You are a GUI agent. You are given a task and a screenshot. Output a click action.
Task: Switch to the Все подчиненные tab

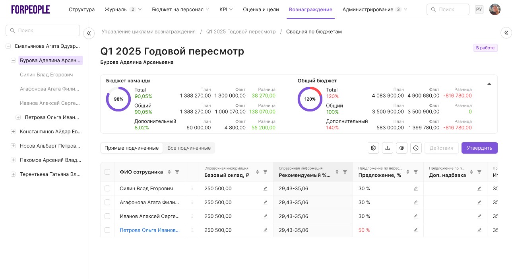189,148
